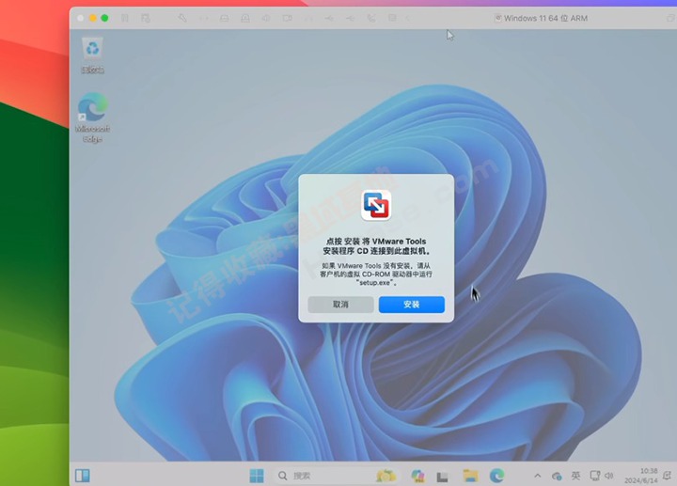This screenshot has height=486, width=677.
Task: Click the 英 input method indicator
Action: click(575, 476)
